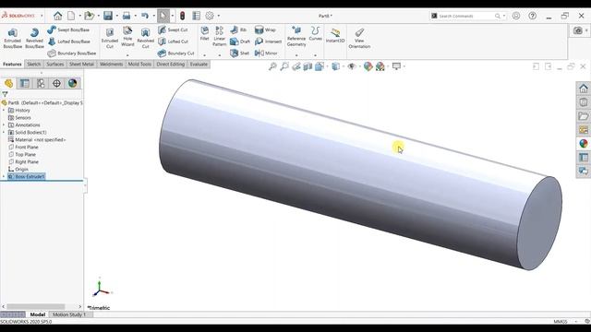This screenshot has width=591, height=332.
Task: Start an Extruded Cut
Action: click(110, 38)
